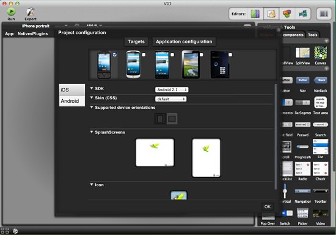
Task: Select the List widget
Action: click(320, 147)
